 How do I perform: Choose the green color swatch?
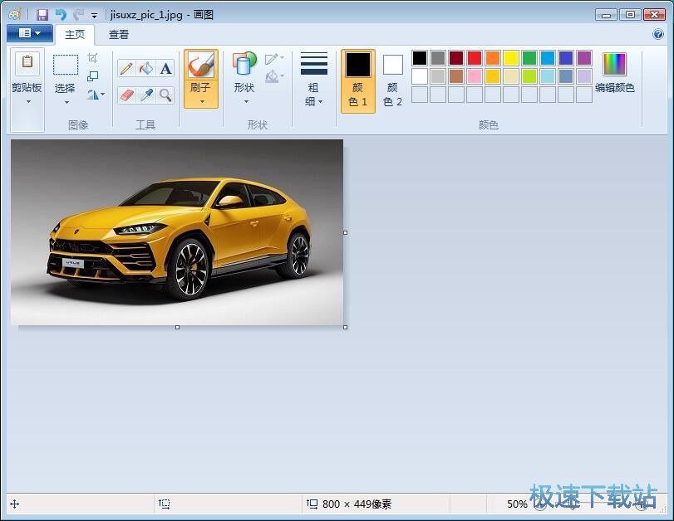click(x=529, y=58)
